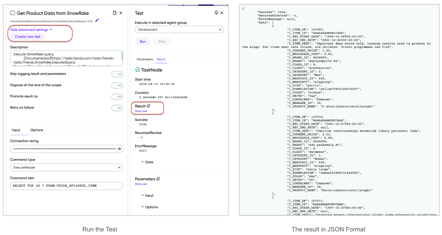
Task: Toggle Skip logging result and parameters
Action: pyautogui.click(x=117, y=74)
